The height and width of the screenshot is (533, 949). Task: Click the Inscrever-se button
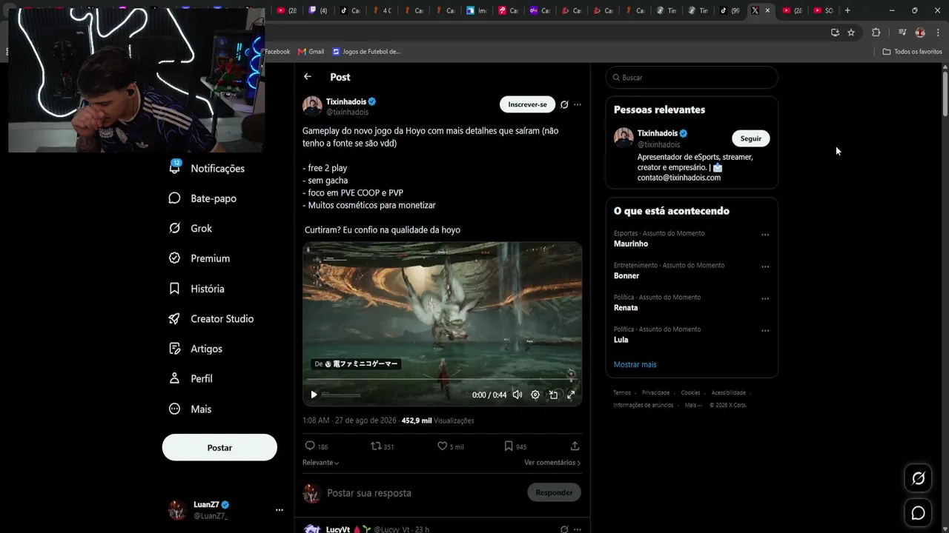point(527,104)
